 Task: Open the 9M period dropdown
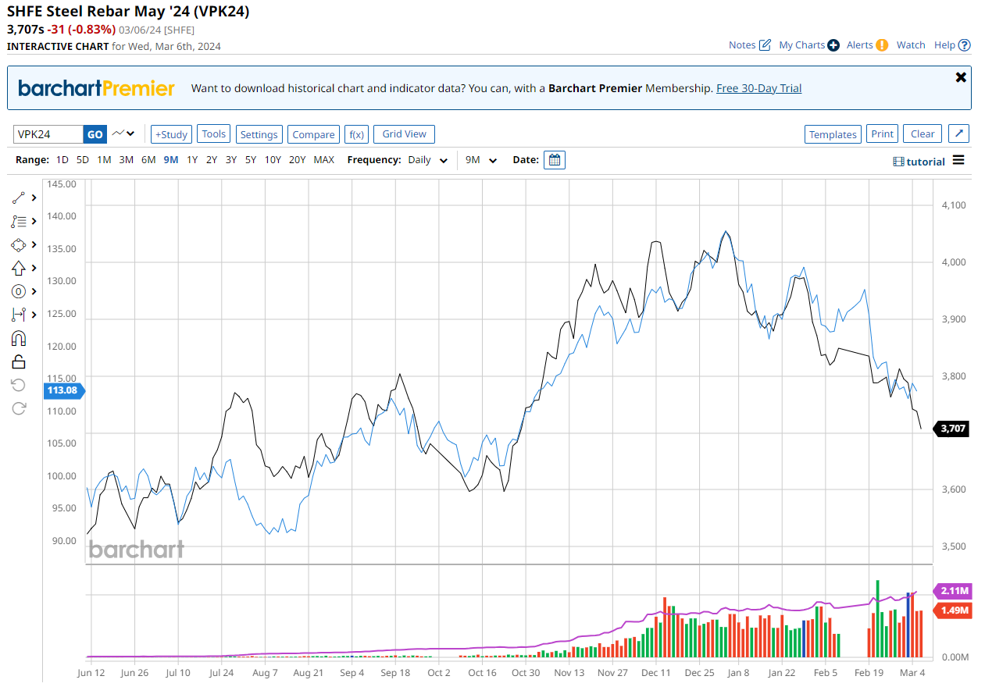click(x=481, y=160)
